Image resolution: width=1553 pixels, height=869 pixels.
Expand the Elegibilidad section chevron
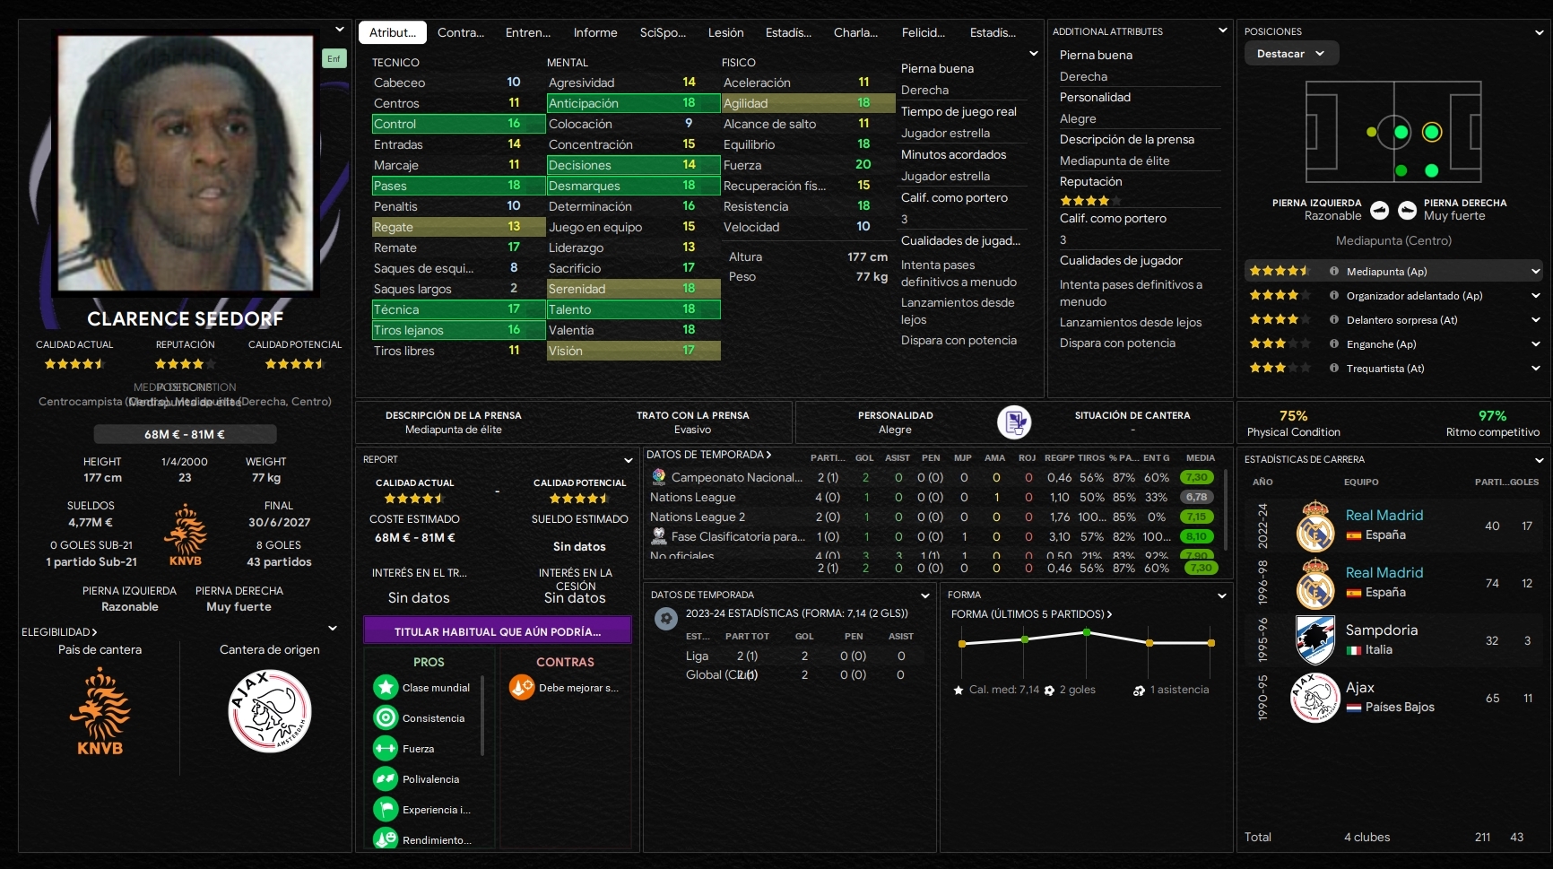point(333,629)
